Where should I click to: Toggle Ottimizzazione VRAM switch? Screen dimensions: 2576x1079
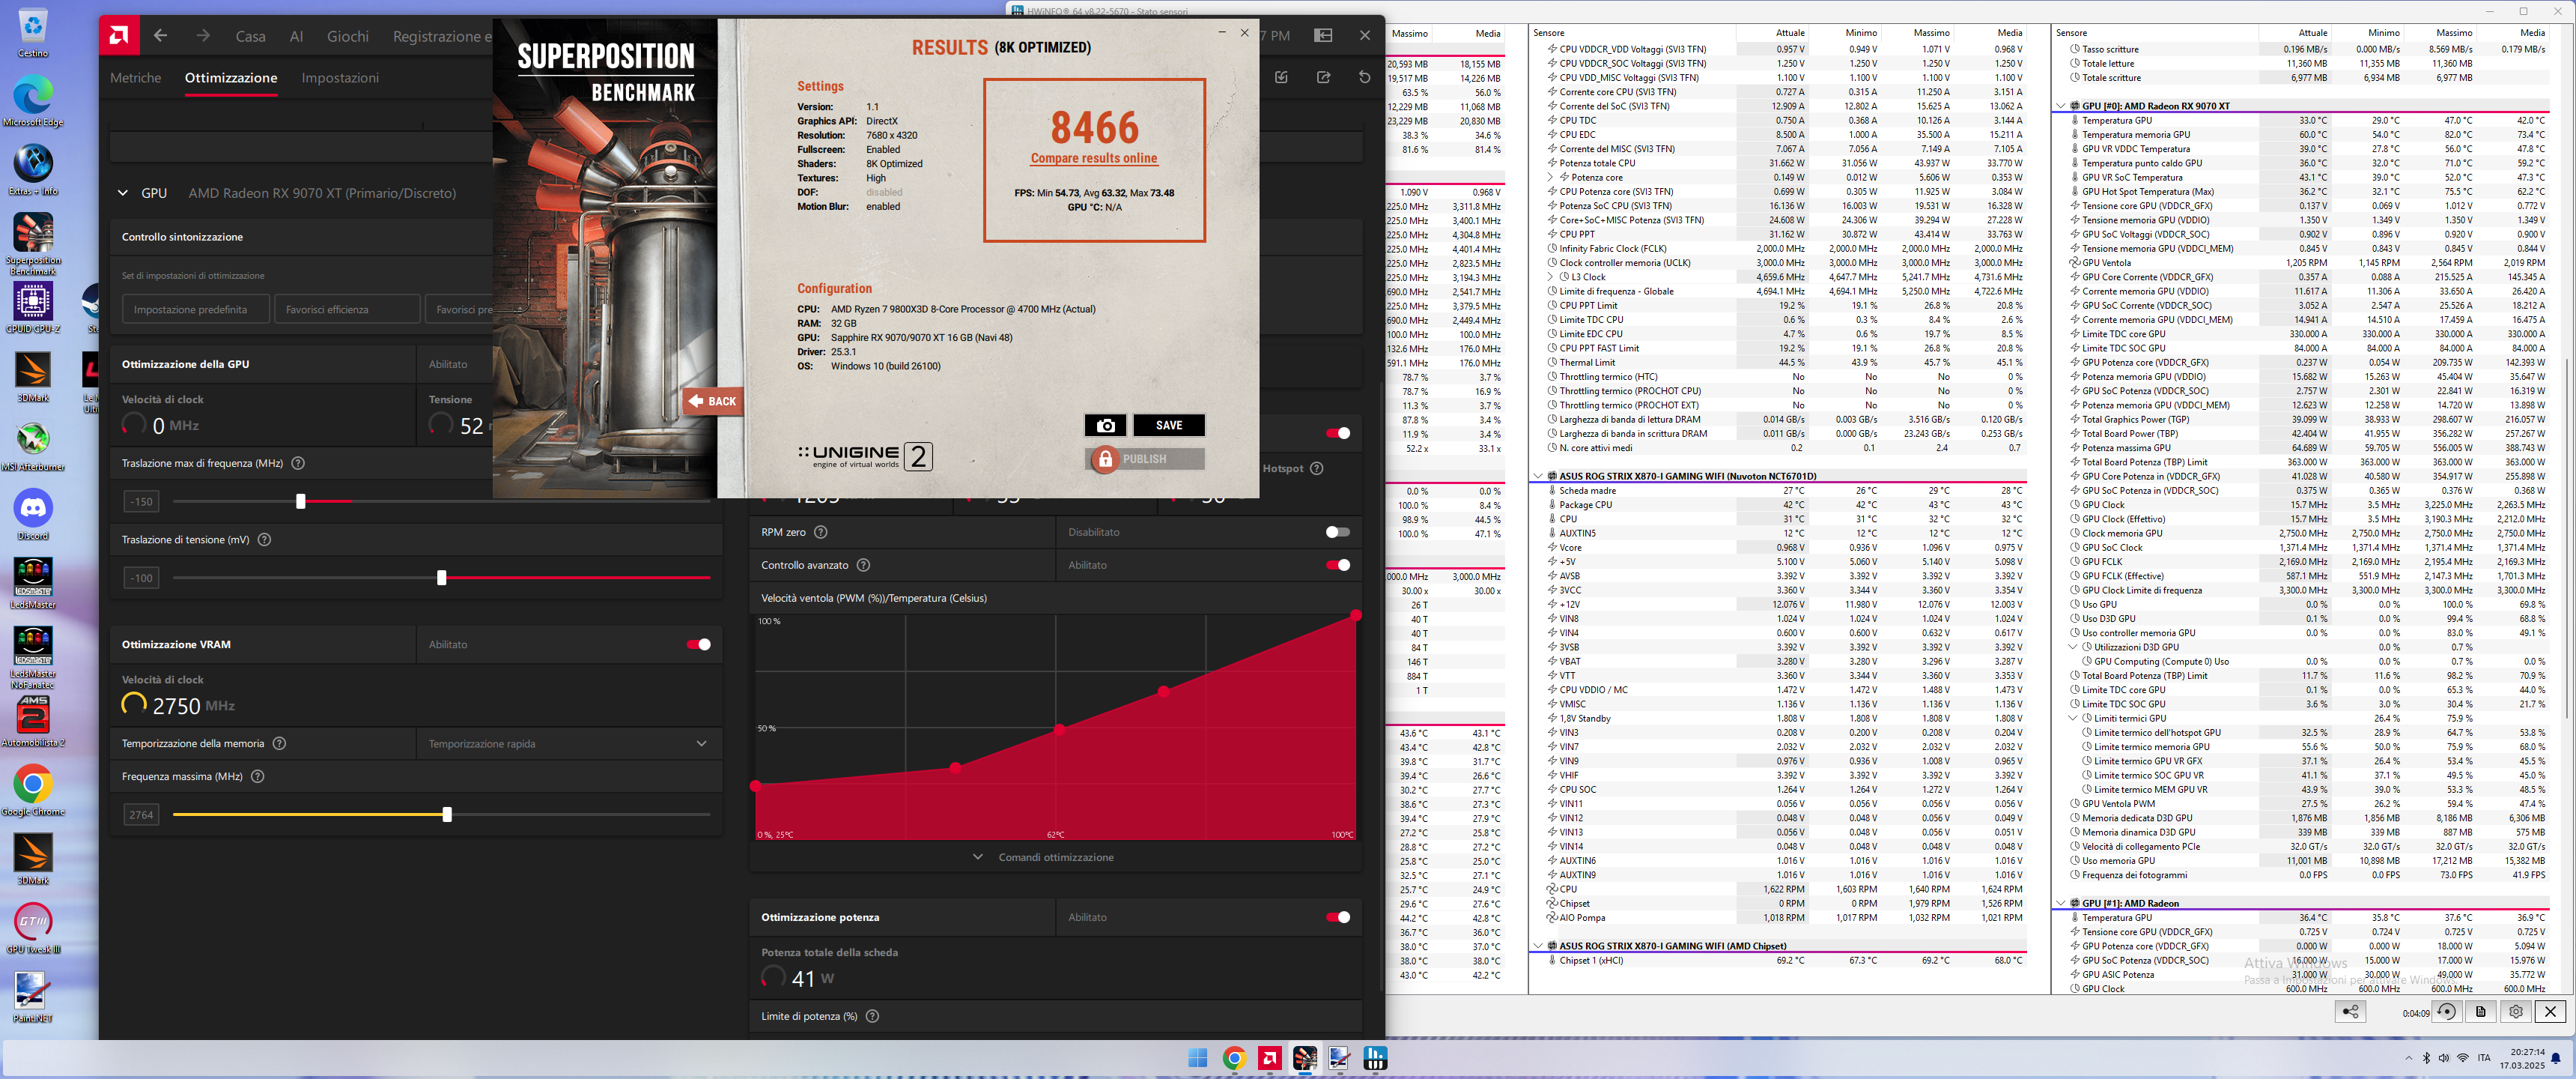click(x=699, y=644)
